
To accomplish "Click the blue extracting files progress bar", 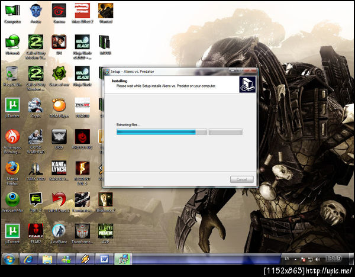I will point(162,132).
